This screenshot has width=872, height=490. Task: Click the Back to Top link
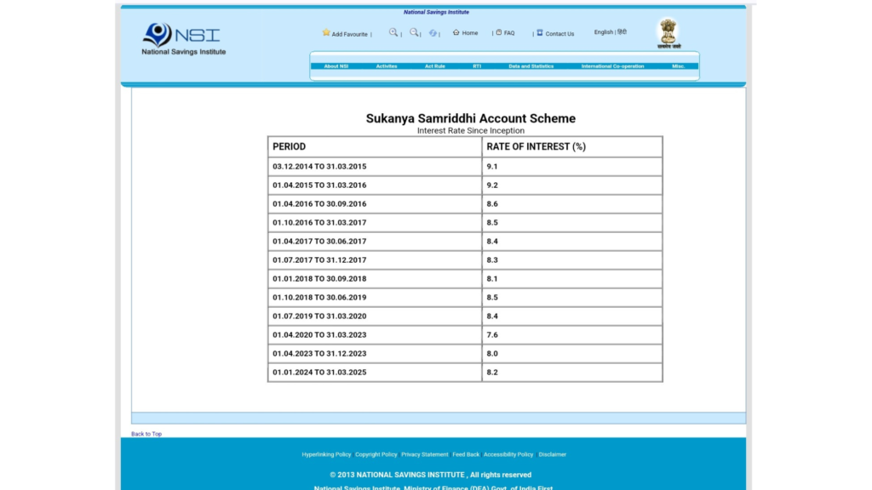(x=145, y=434)
